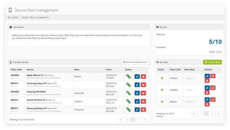230x130 pixels.
Task: Edit fleet BRP61F in My fleets
Action: click(207, 100)
